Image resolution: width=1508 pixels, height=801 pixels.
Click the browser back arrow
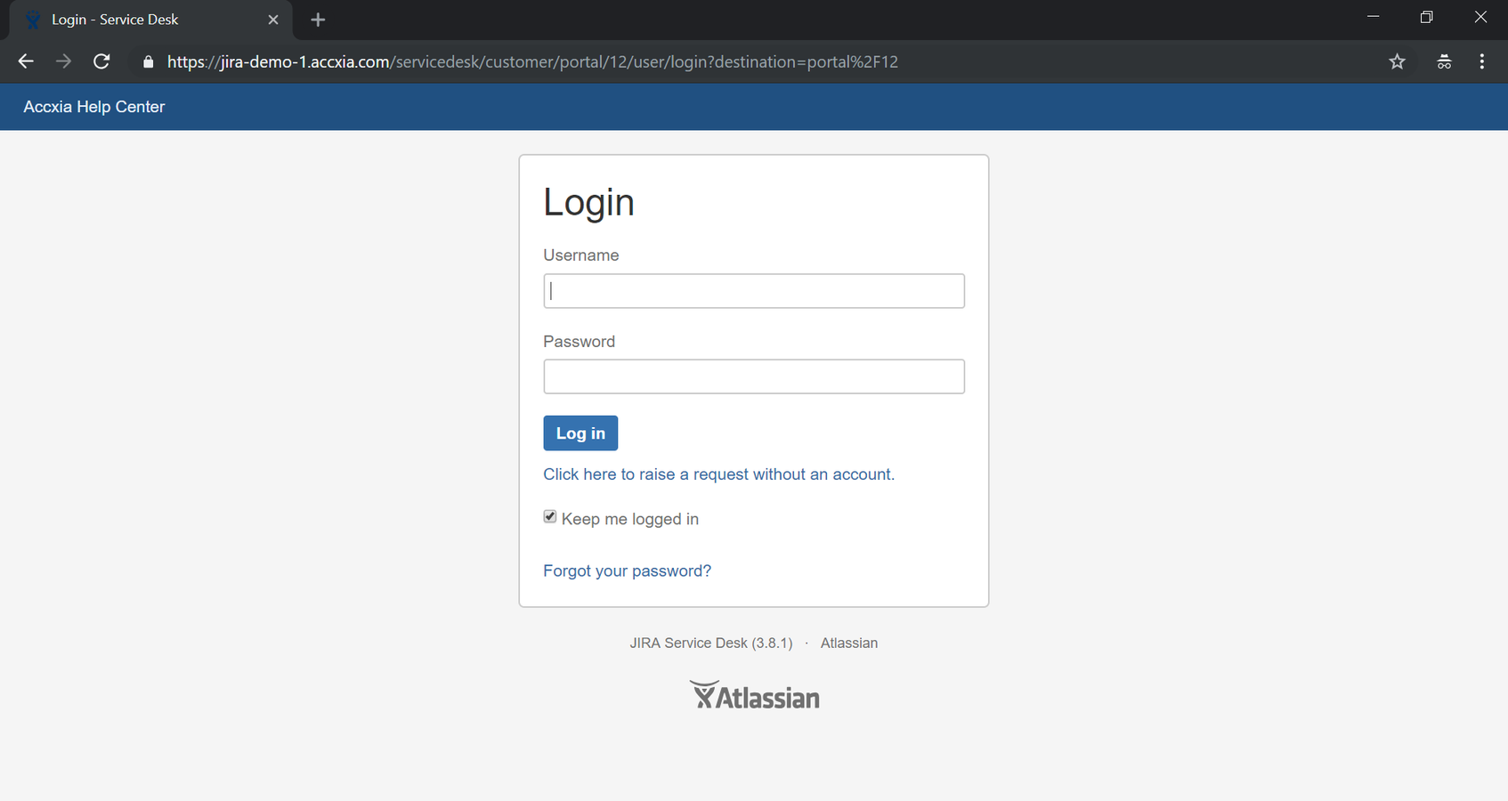[x=26, y=61]
